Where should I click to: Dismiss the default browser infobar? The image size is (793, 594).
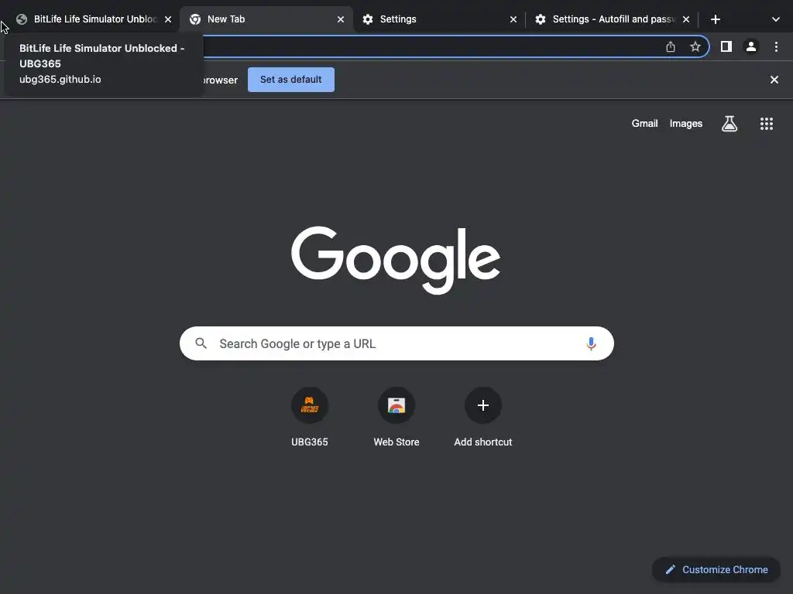[774, 80]
